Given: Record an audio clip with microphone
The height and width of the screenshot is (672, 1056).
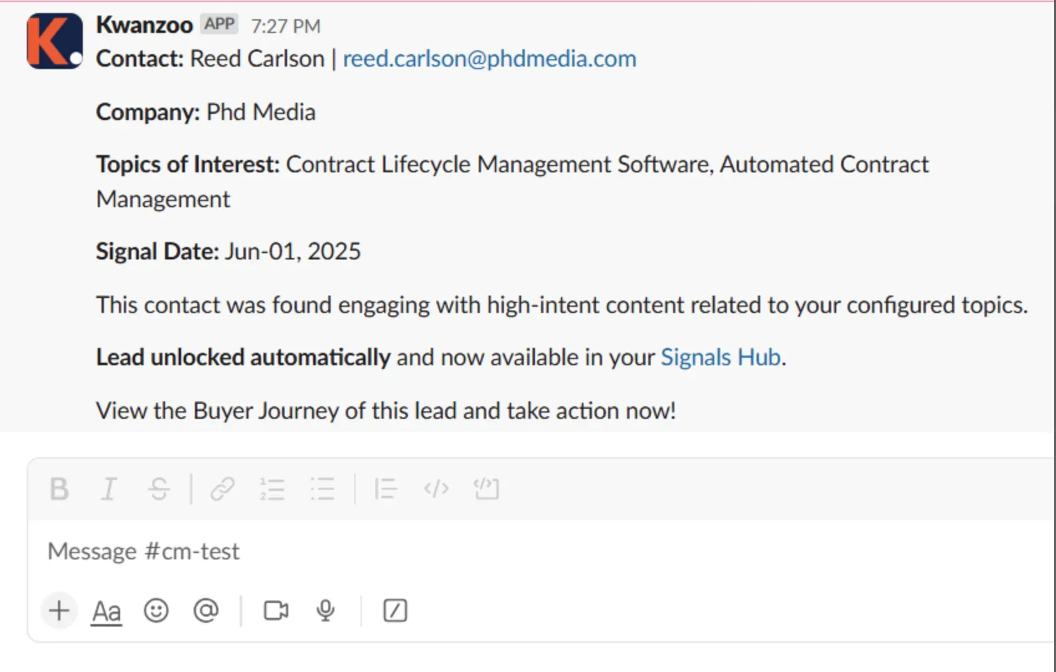Looking at the screenshot, I should click(x=326, y=610).
